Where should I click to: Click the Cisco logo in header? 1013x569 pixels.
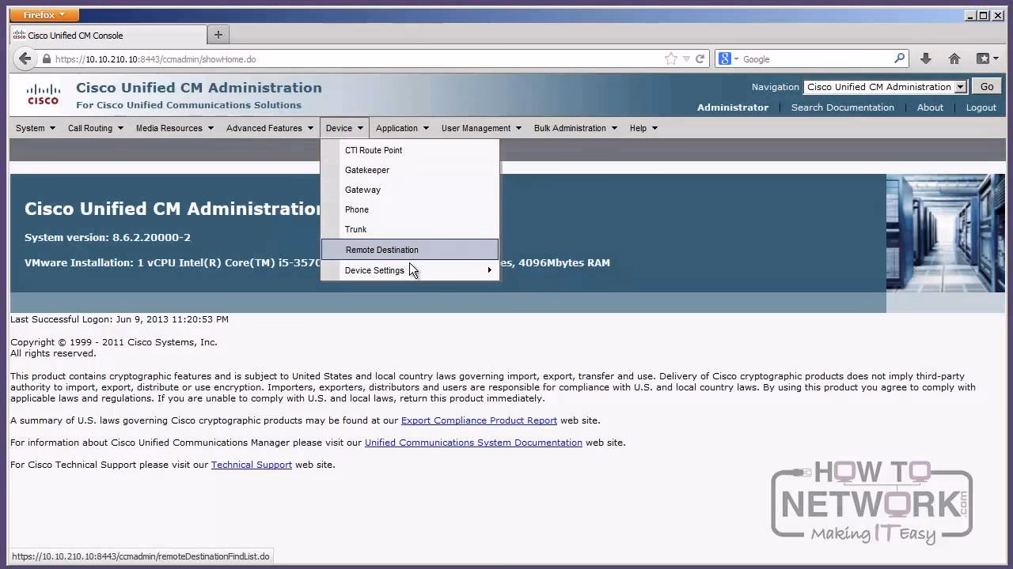pyautogui.click(x=43, y=95)
